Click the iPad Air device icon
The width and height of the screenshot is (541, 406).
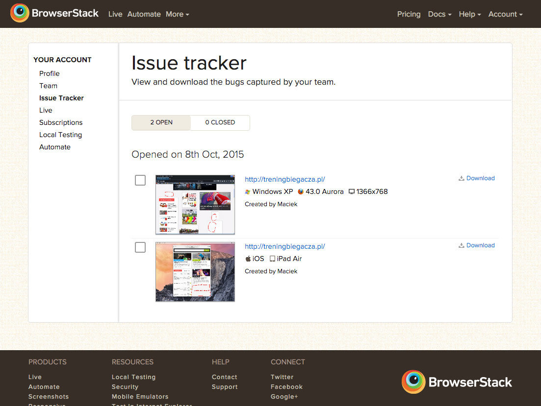(x=272, y=259)
